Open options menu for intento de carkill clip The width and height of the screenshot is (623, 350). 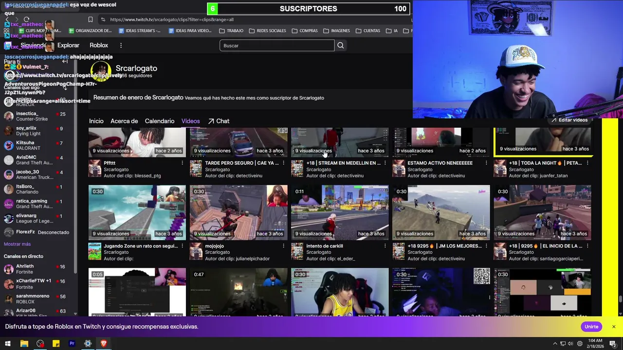click(385, 246)
